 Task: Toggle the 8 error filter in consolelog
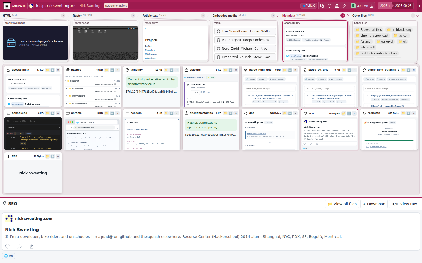click(x=10, y=133)
